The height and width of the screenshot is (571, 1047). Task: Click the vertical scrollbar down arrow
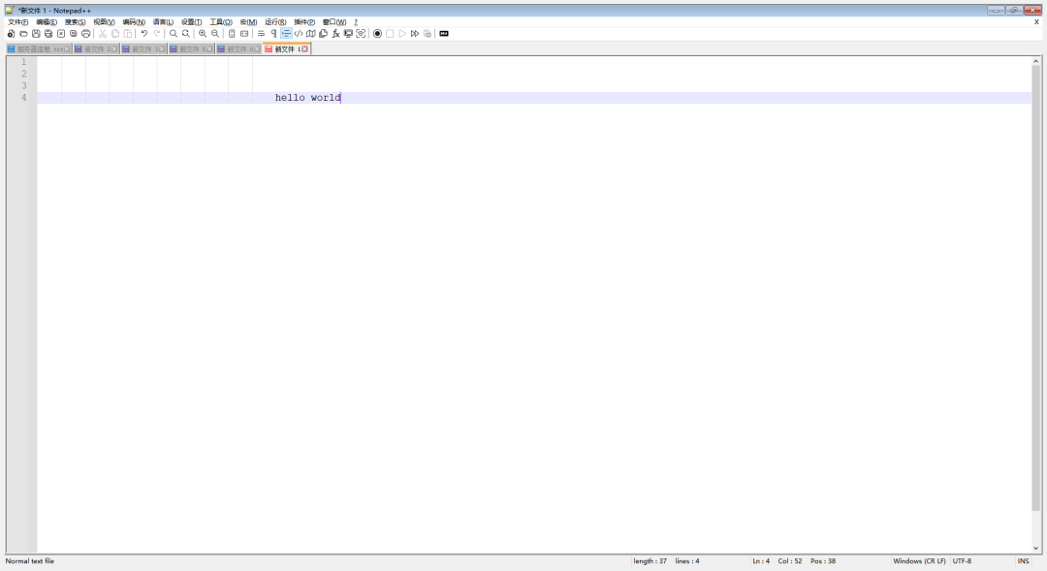click(x=1035, y=549)
